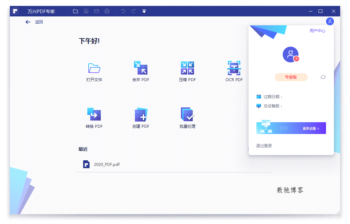Click the email envelope icon

[x=97, y=11]
